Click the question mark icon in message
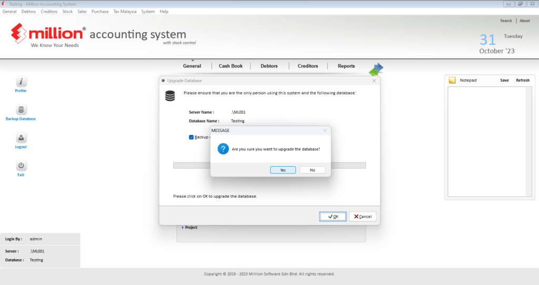Screen dimensions: 539x285 [x=223, y=149]
